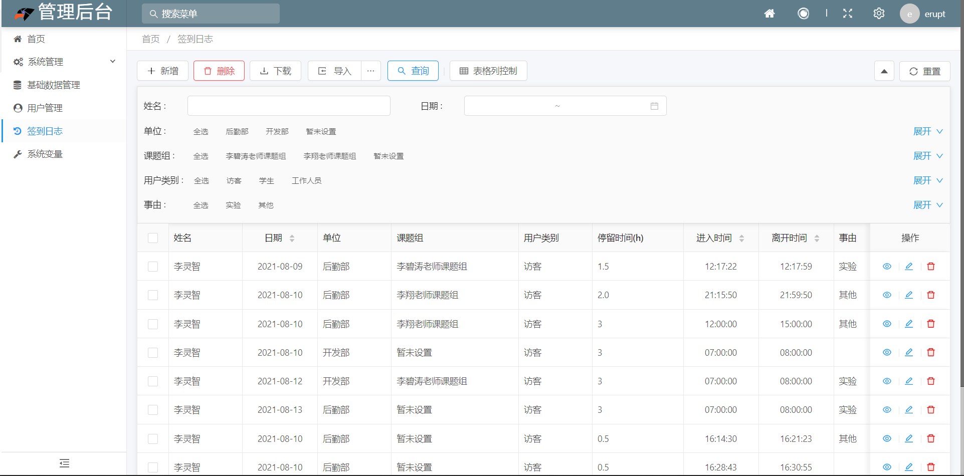
Task: Click the 导入 button
Action: point(334,71)
